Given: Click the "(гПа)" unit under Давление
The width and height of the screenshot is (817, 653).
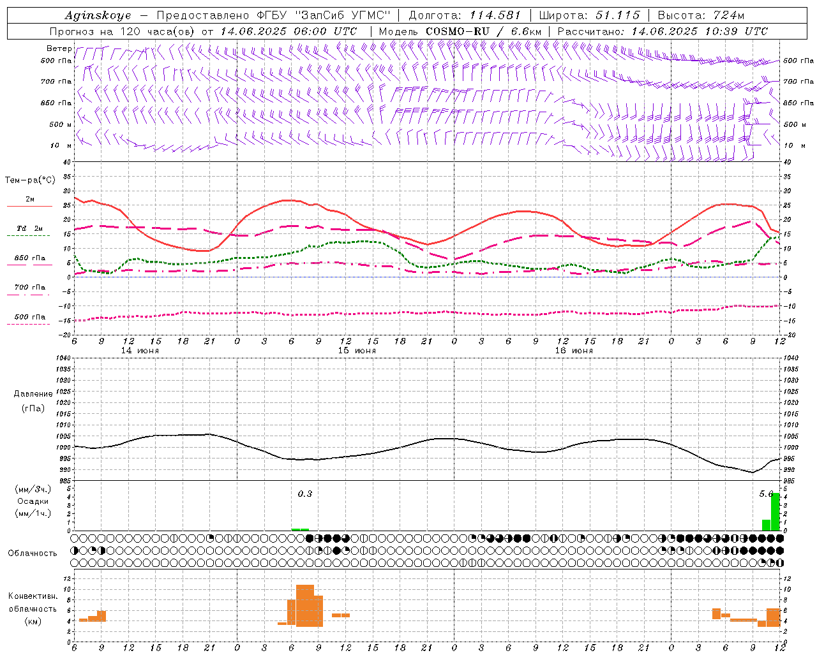Looking at the screenshot, I should pos(33,408).
